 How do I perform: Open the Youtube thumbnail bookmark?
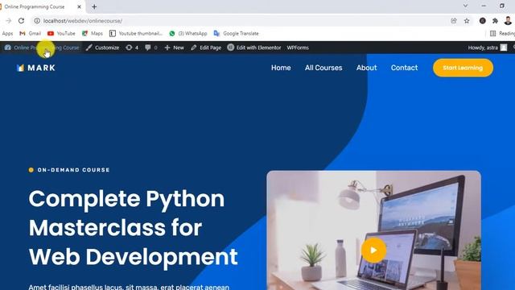click(136, 34)
